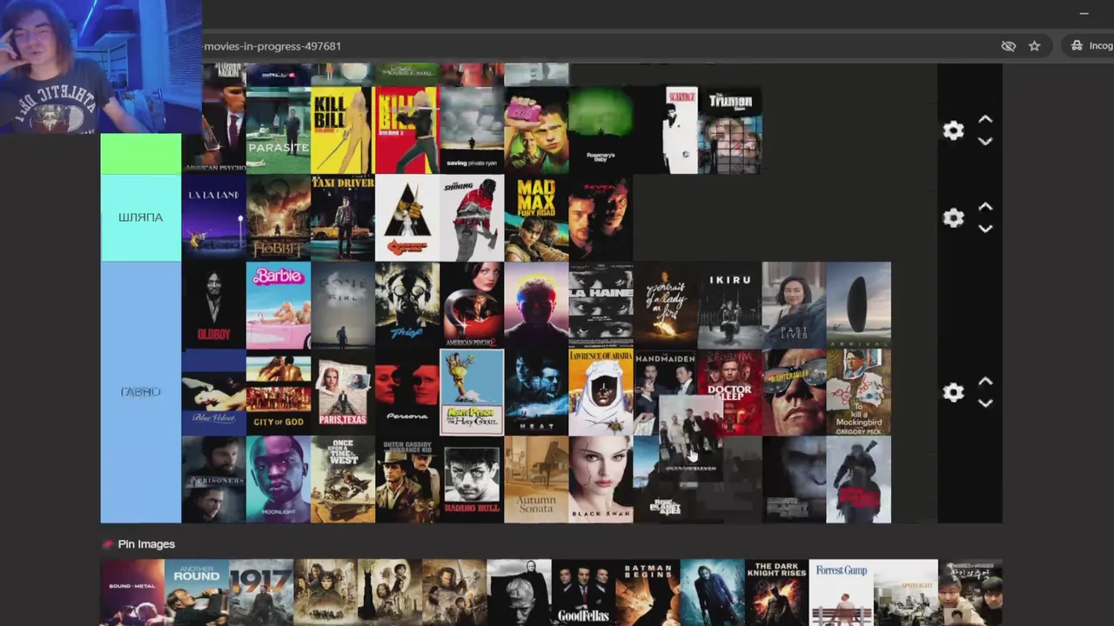The width and height of the screenshot is (1114, 626).
Task: Select the Barbie poster
Action: click(278, 305)
